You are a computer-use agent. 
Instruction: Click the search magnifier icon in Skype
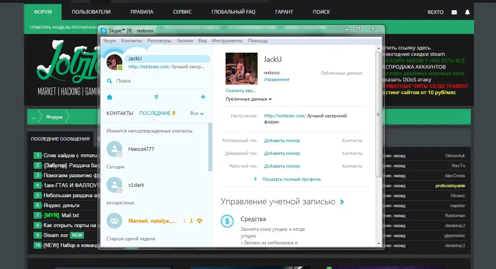click(110, 81)
